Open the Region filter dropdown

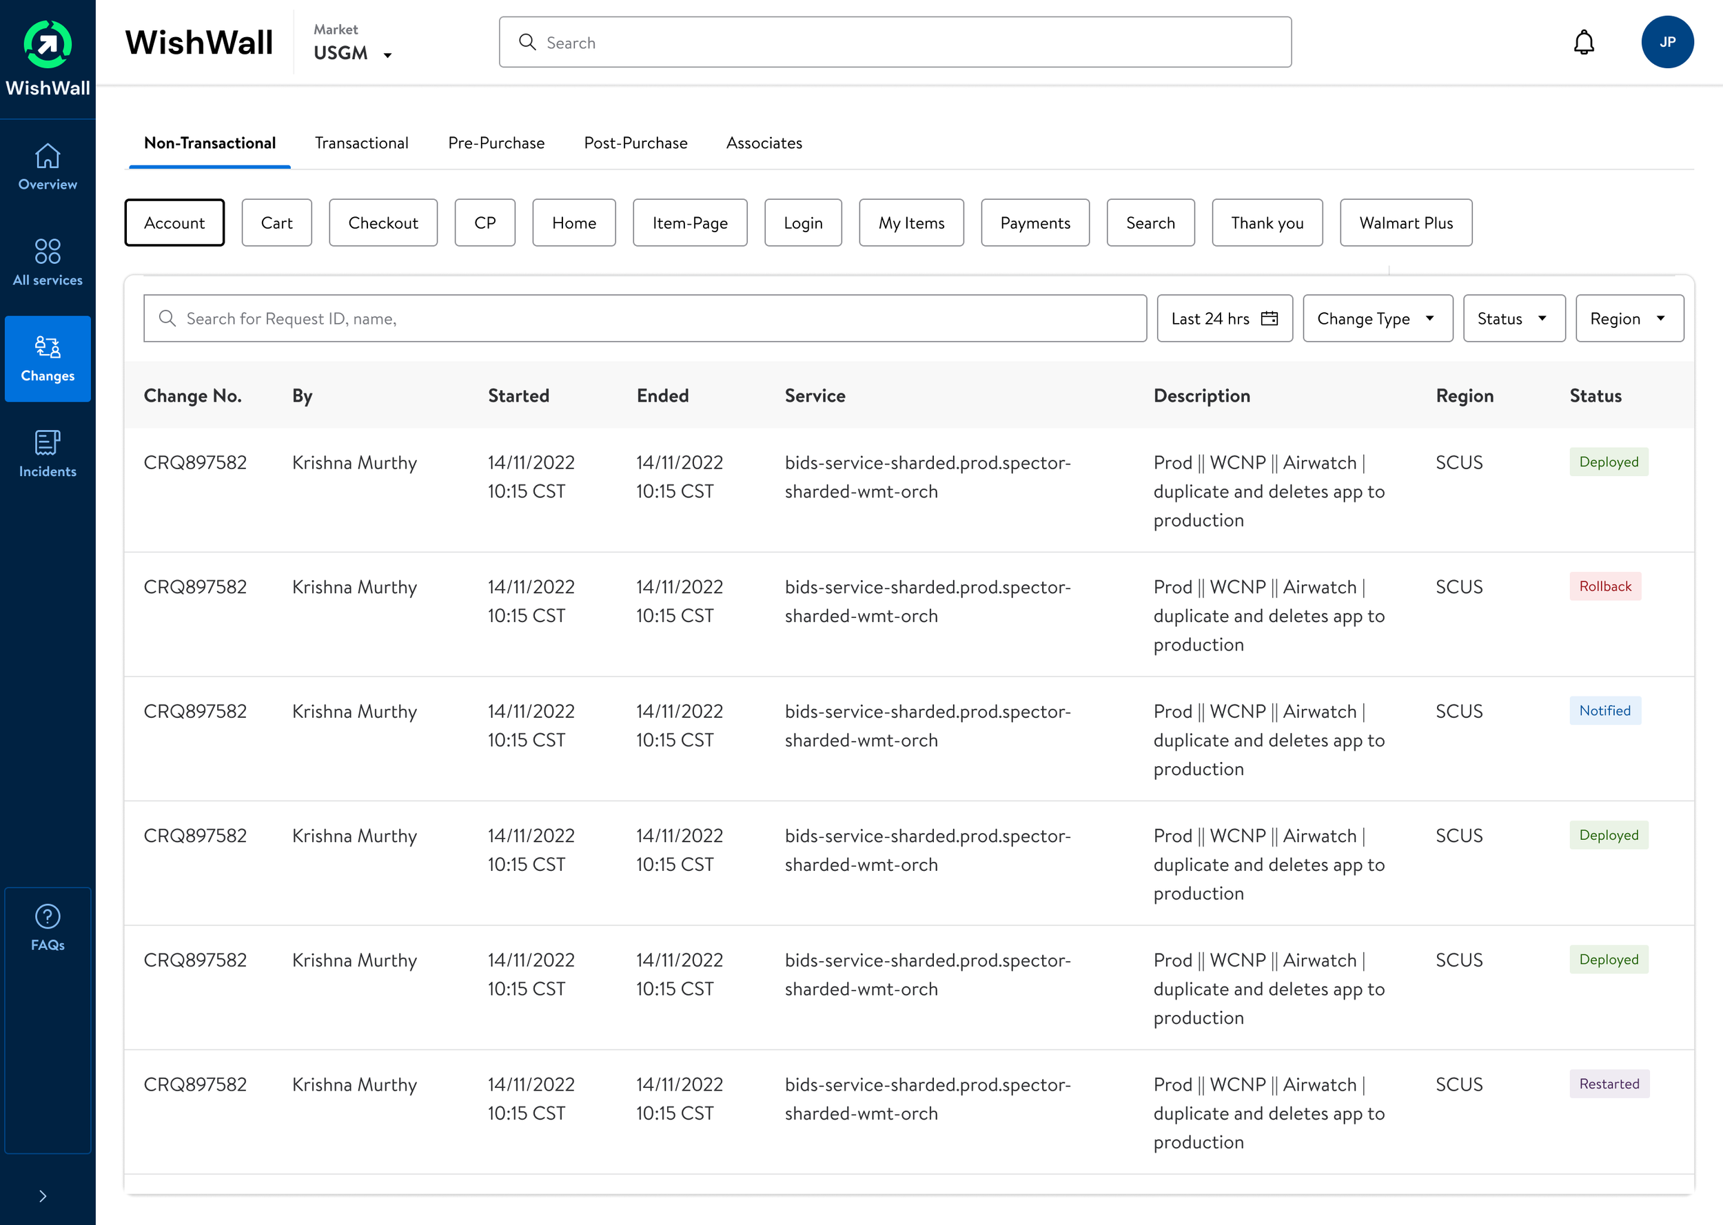pos(1628,318)
